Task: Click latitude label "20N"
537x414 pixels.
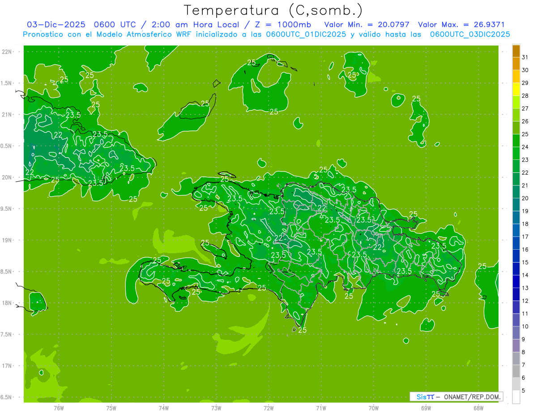Action: click(x=7, y=177)
